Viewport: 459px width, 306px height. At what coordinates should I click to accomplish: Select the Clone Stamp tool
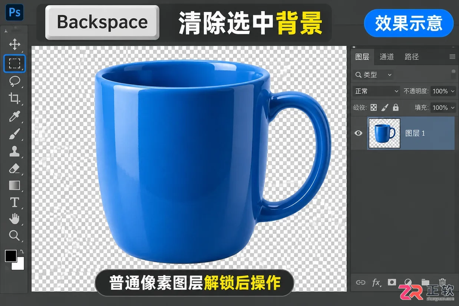[x=14, y=151]
